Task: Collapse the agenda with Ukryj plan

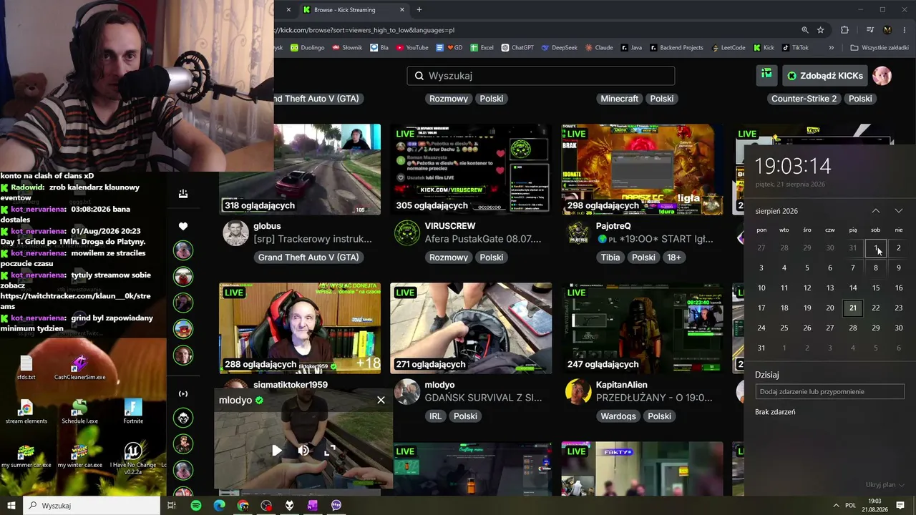Action: [885, 485]
